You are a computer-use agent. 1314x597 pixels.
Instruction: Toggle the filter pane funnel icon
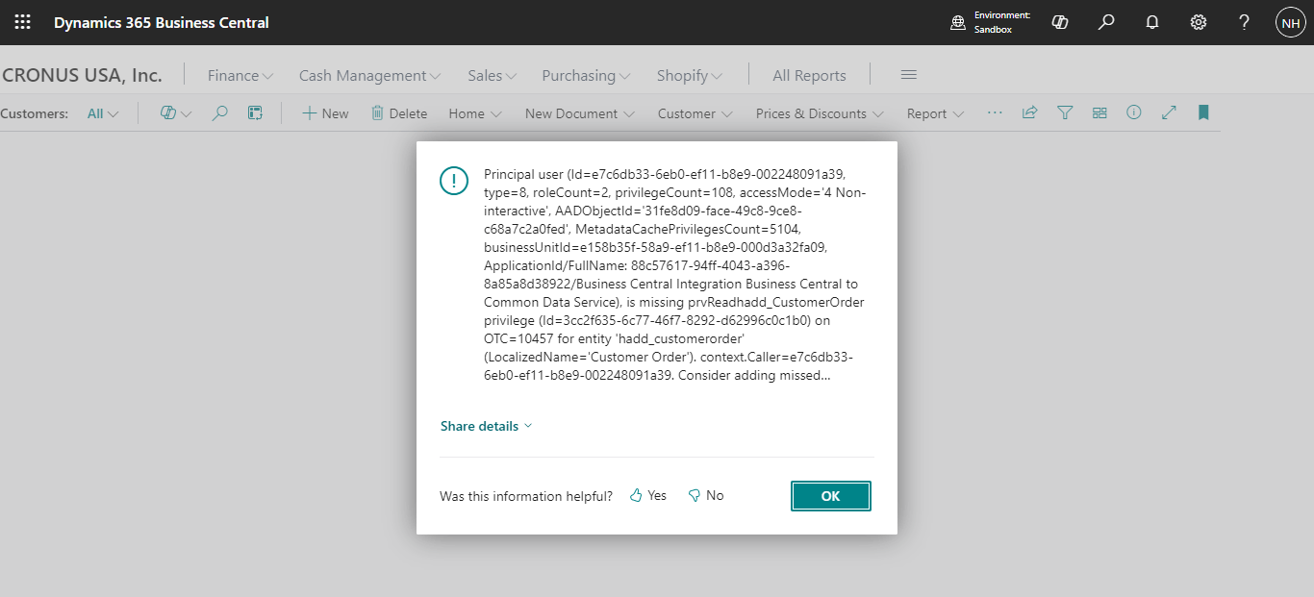click(x=1065, y=112)
